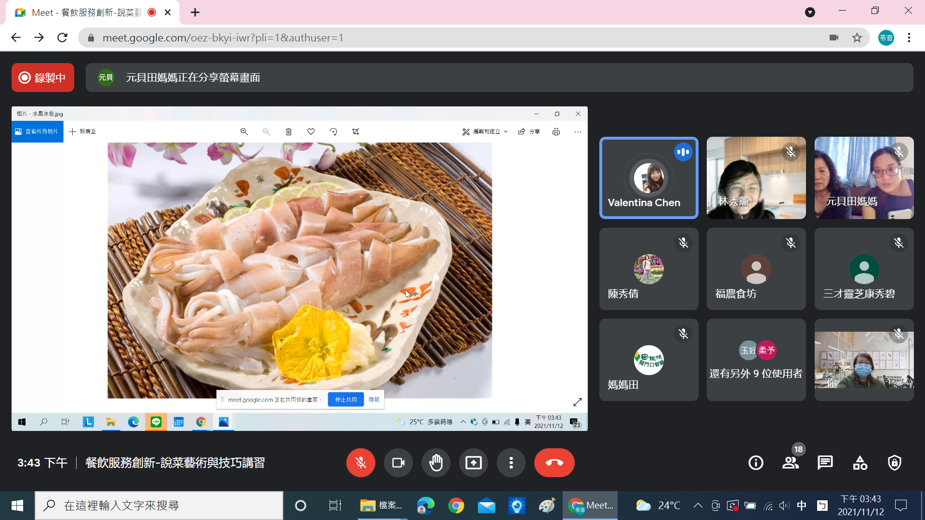Open Valentina Chen's participant tile

point(649,178)
